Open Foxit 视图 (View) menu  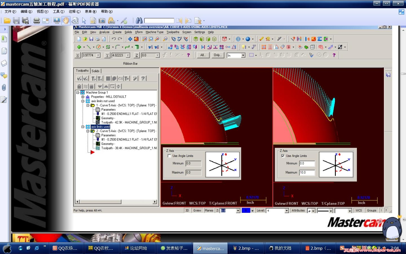[x=43, y=12]
